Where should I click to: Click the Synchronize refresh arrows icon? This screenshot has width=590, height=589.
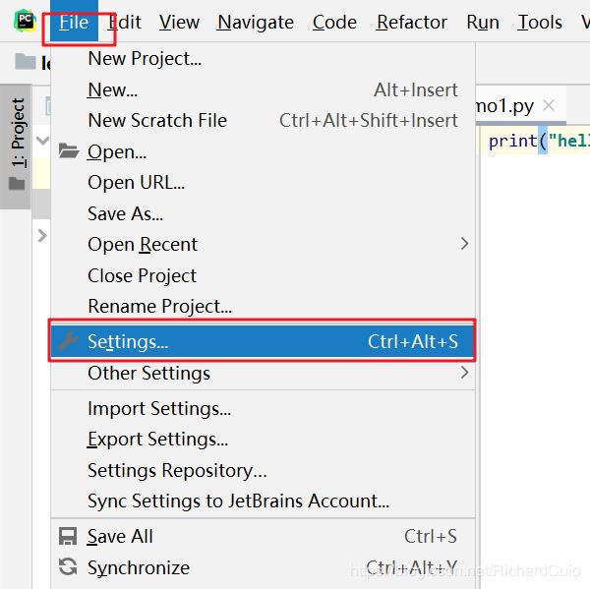(68, 567)
